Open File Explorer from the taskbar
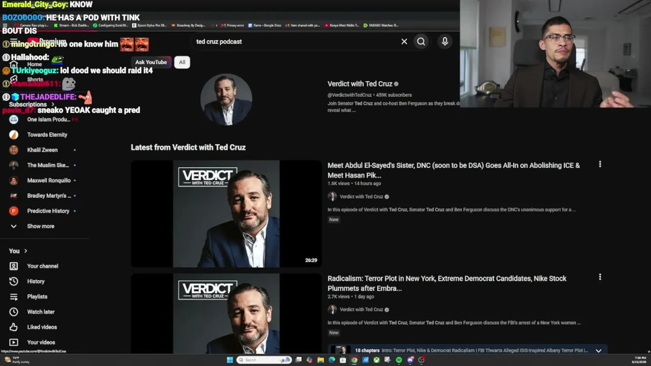Screen dimensions: 651x366 pyautogui.click(x=320, y=360)
